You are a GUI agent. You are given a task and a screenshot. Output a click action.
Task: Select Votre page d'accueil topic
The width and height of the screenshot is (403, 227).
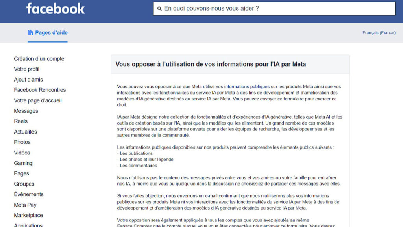38,100
